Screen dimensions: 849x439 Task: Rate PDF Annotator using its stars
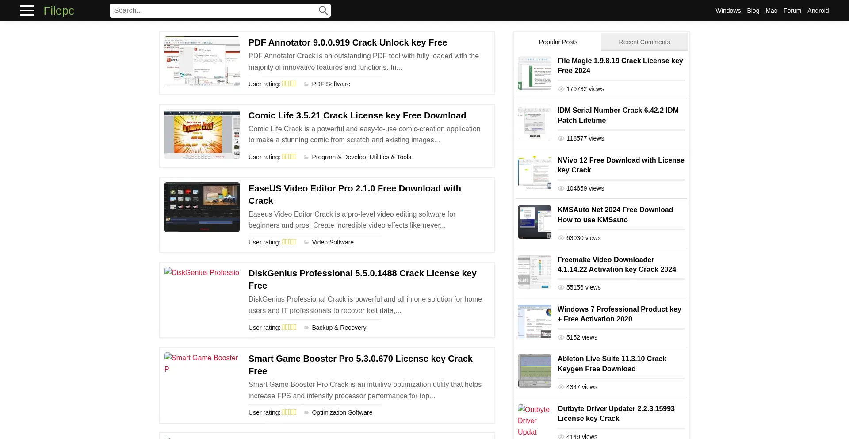289,84
